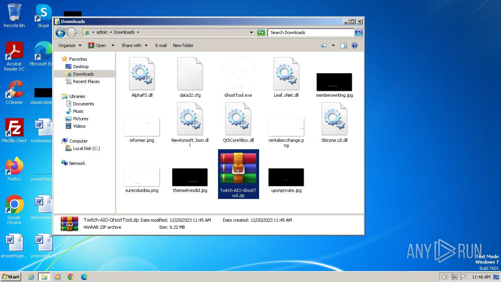Screen dimensions: 501x282
Task: Expand arrow after admin breadcrumb
Action: [111, 33]
